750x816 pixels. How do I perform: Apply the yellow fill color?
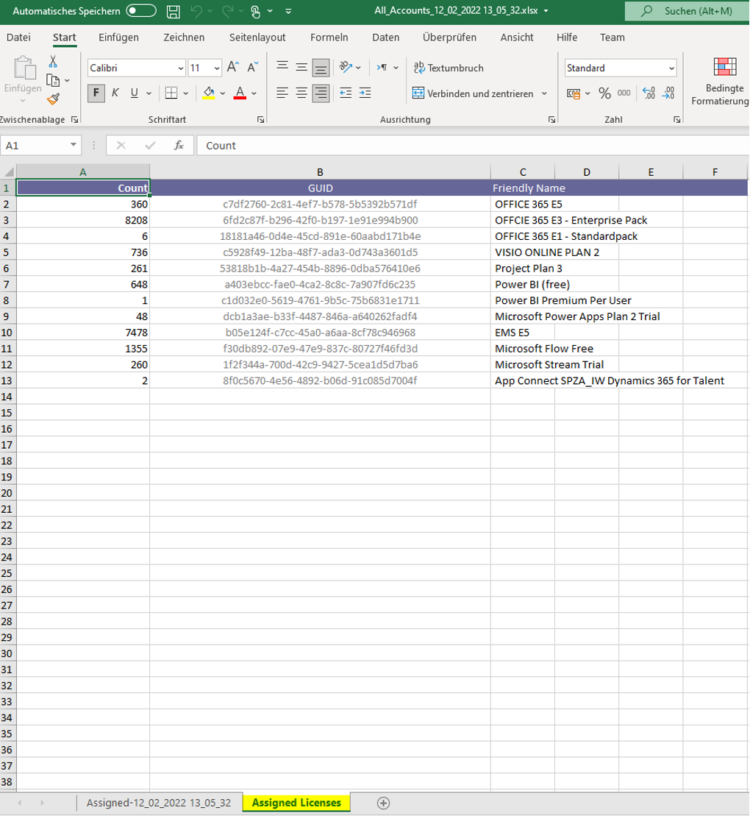(x=209, y=93)
